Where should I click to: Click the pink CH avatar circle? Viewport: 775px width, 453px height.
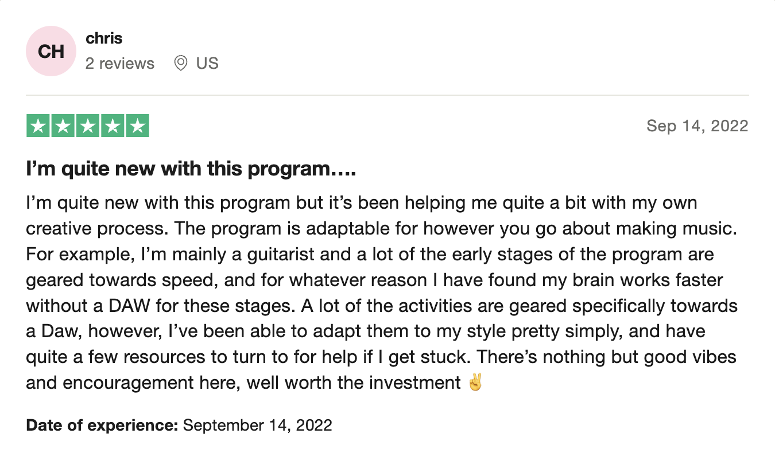[x=51, y=52]
